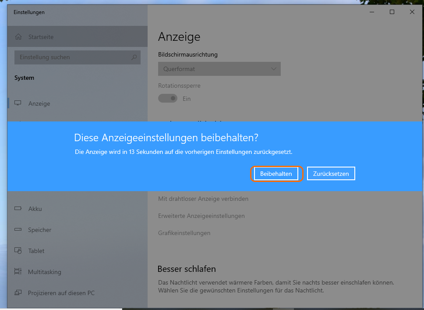
Task: Click the magnifier icon in the search box
Action: [134, 57]
